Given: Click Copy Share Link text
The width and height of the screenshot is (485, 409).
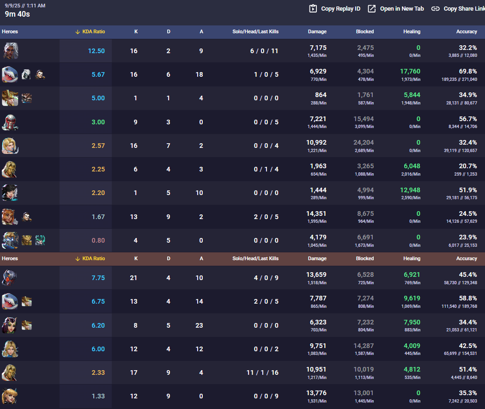Looking at the screenshot, I should click(x=464, y=9).
